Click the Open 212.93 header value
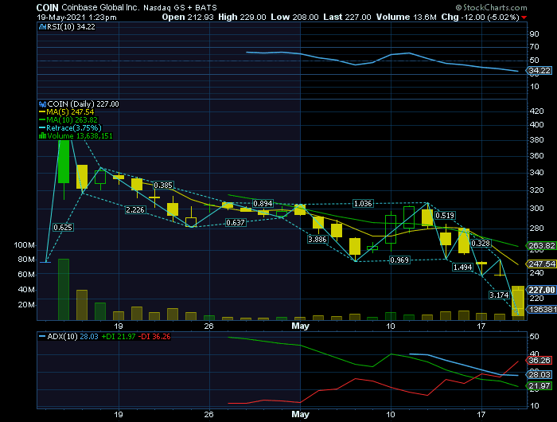The height and width of the screenshot is (422, 557). (188, 17)
